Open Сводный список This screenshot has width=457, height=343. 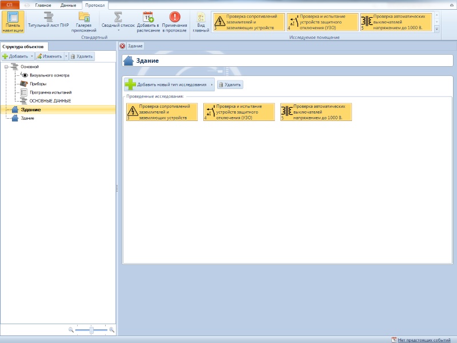[x=118, y=22]
